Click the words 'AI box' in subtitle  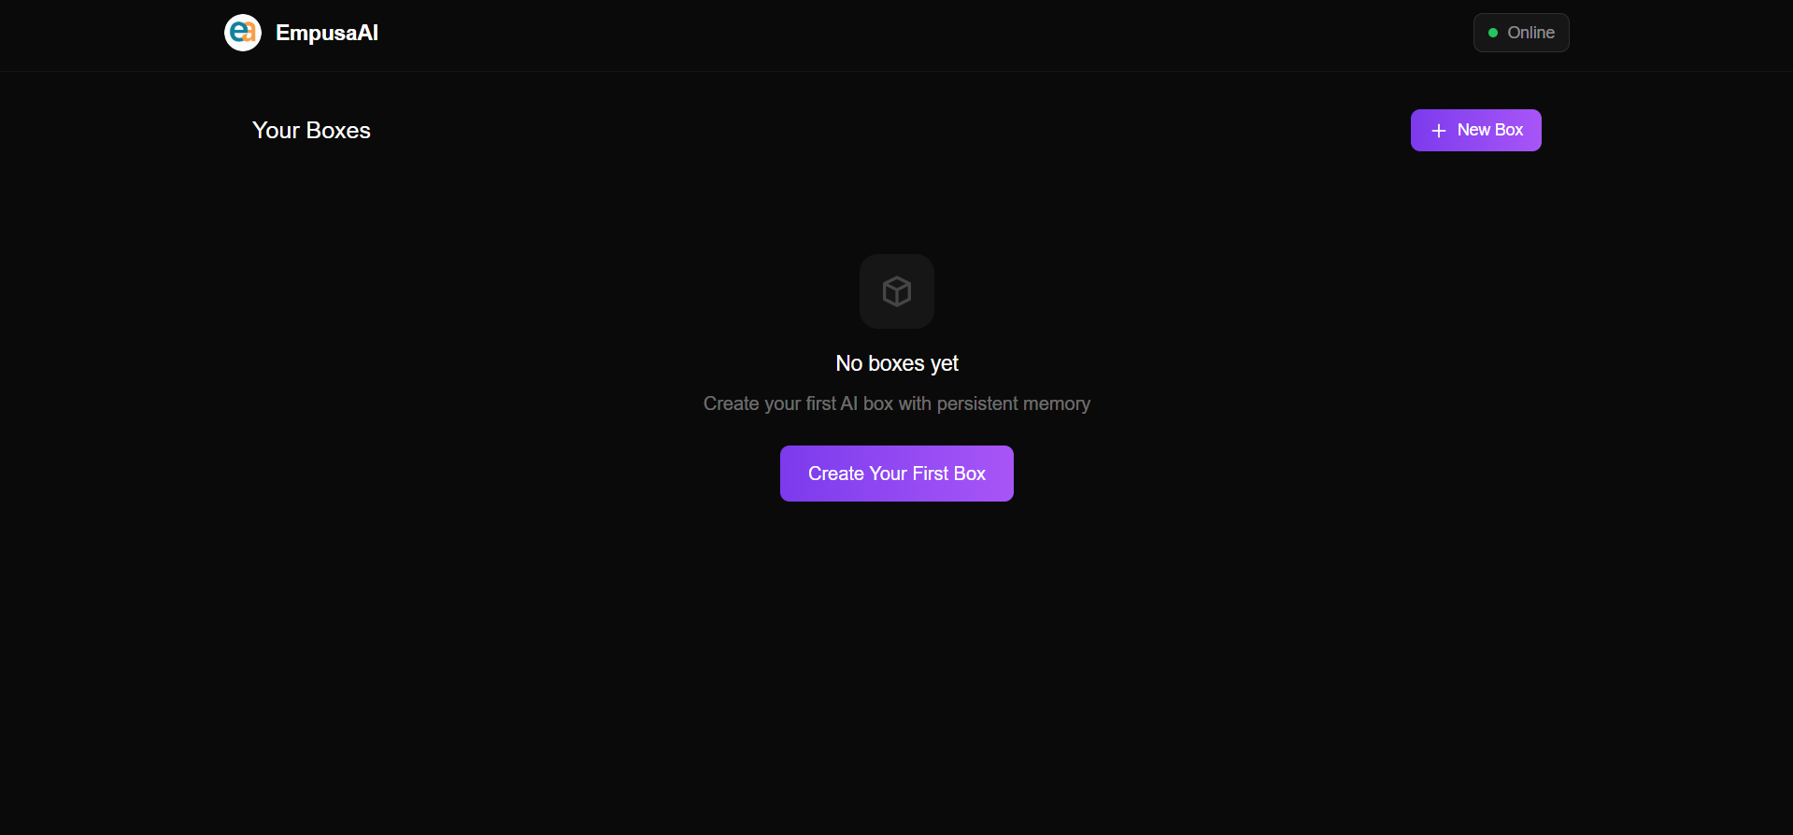click(x=867, y=403)
